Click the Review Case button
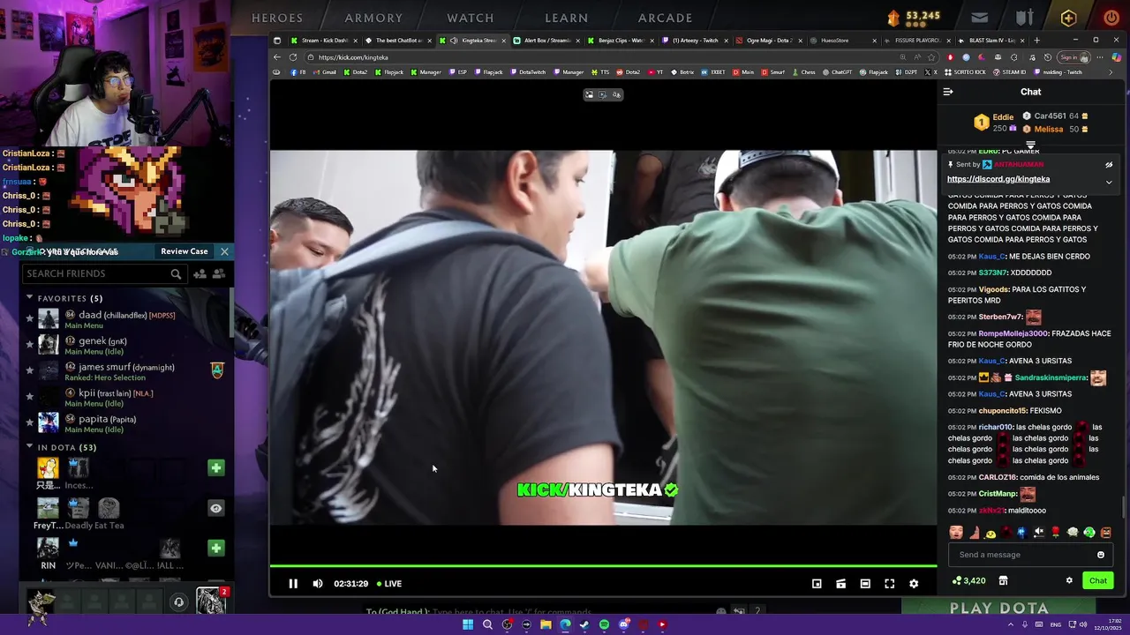 185,251
